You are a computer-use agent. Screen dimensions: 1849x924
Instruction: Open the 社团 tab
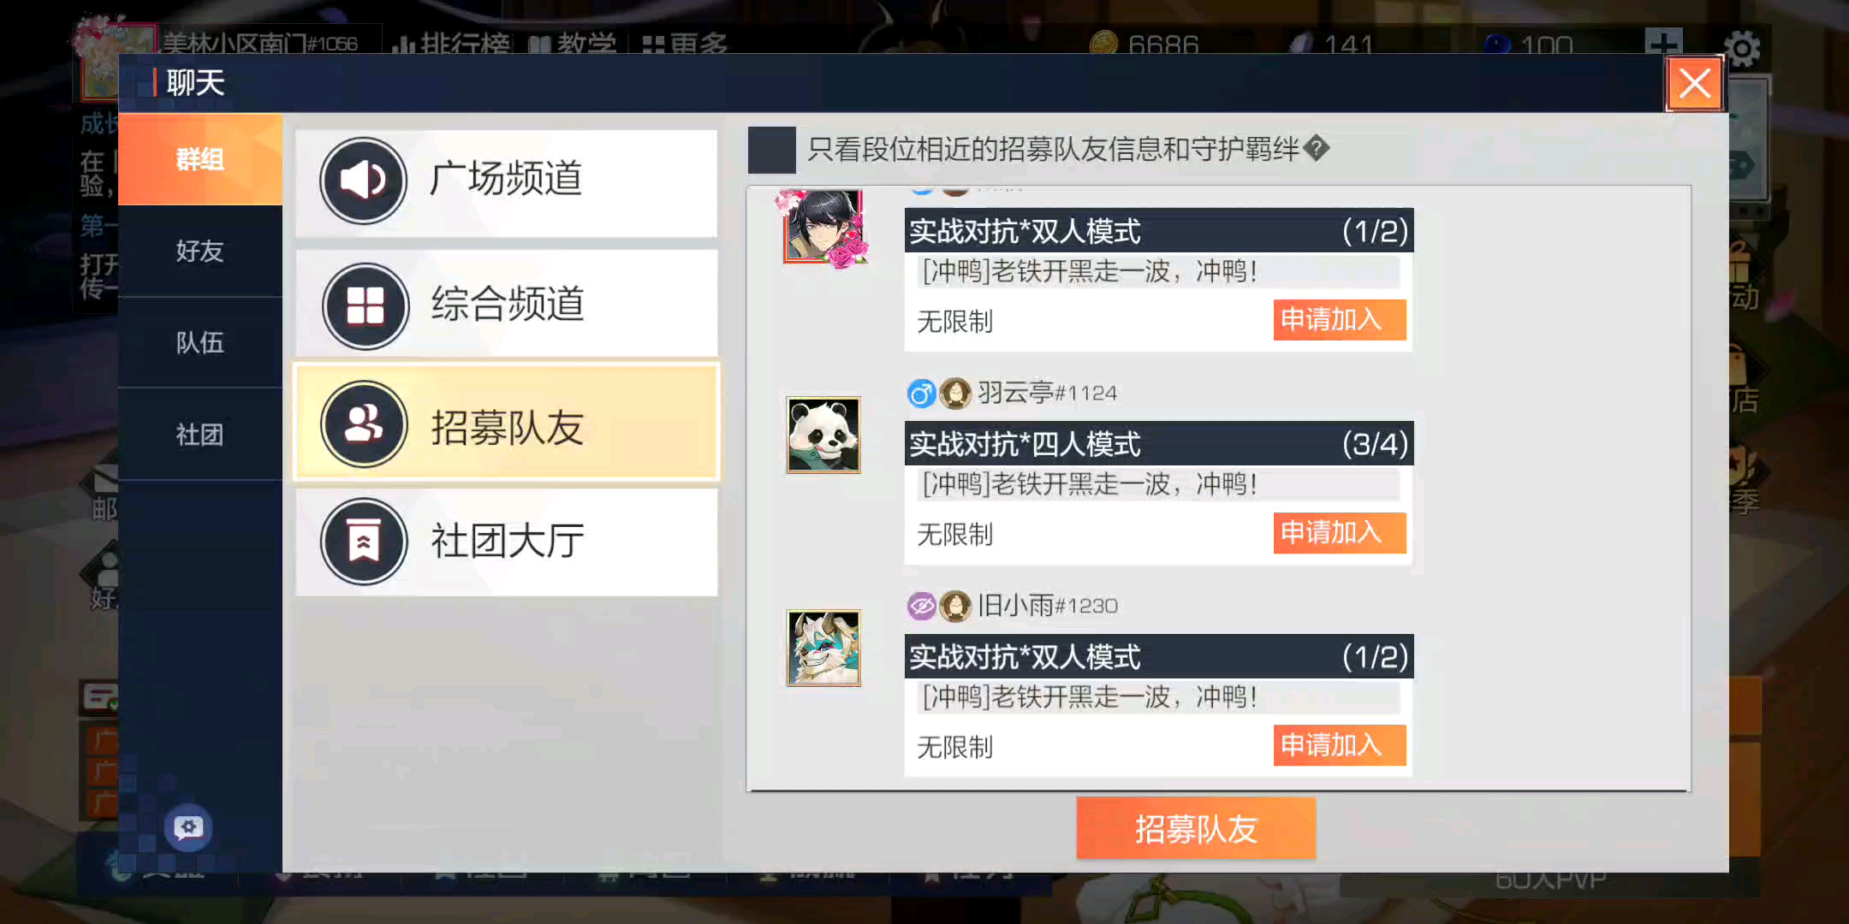[x=199, y=435]
